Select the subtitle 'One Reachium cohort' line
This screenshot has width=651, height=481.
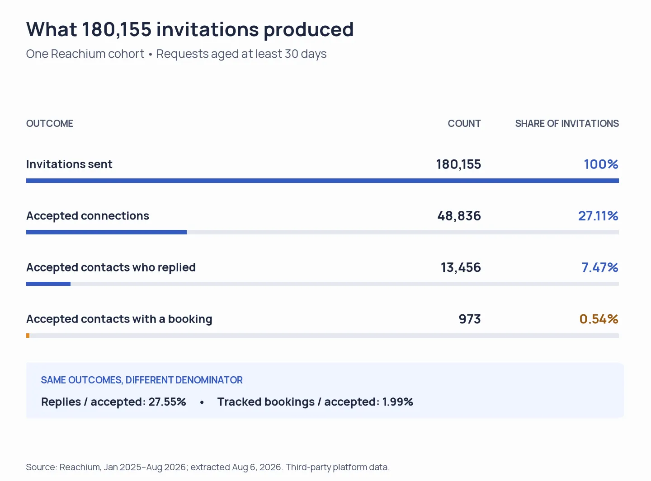[176, 54]
